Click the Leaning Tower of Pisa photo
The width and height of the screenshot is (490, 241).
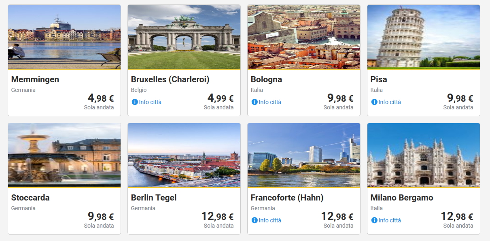pos(424,37)
